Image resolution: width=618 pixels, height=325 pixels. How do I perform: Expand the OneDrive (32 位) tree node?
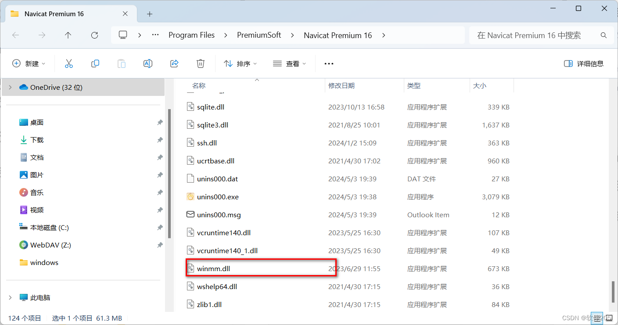coord(10,87)
